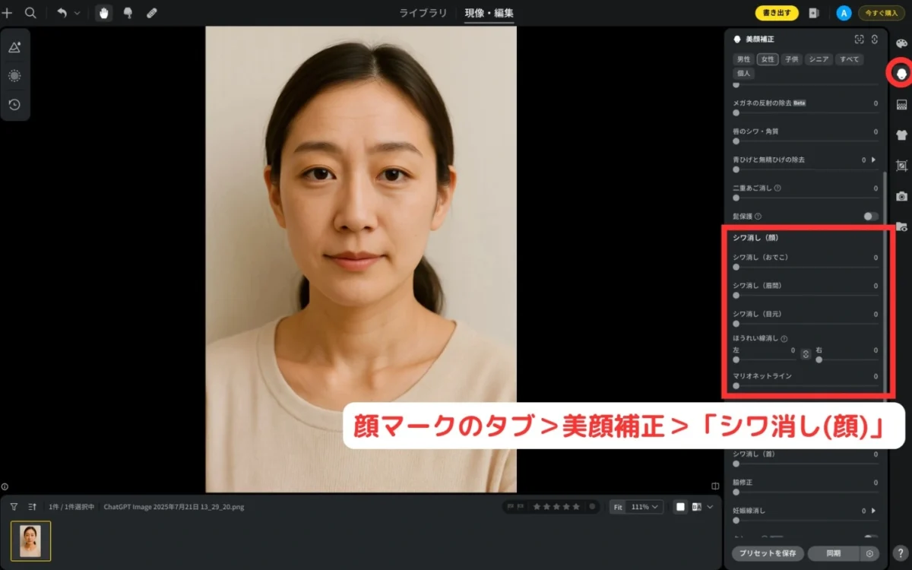Open the clothing T-shirt tab icon

tap(901, 135)
